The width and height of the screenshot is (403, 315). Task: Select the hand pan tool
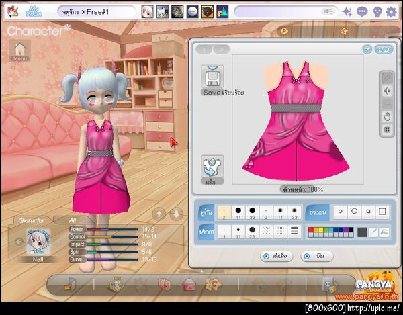click(387, 117)
